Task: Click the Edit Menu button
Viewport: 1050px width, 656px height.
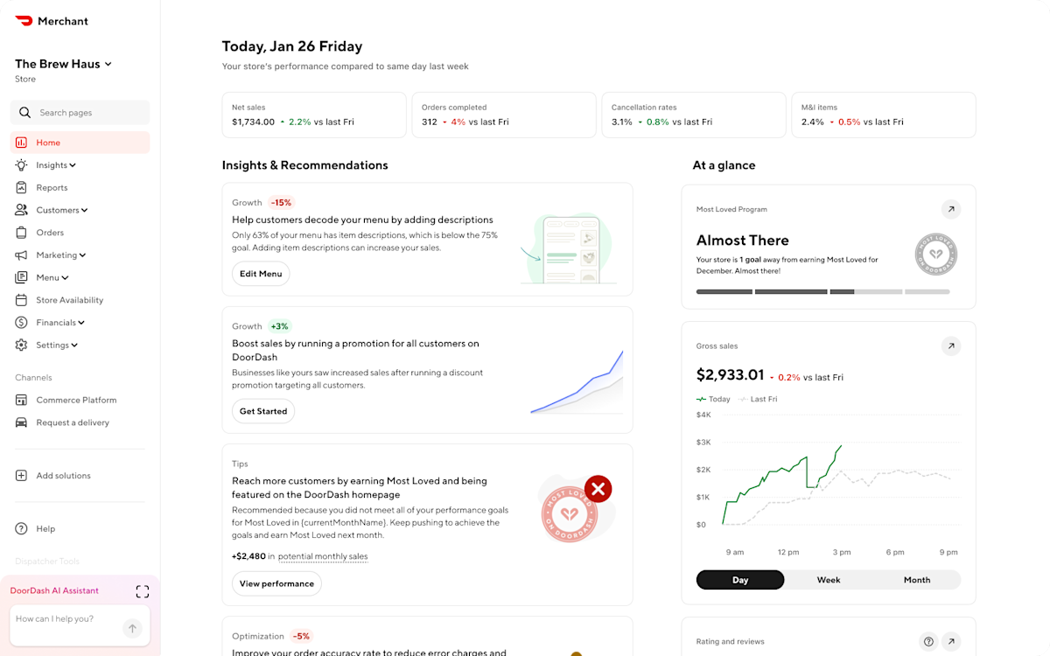Action: (261, 273)
